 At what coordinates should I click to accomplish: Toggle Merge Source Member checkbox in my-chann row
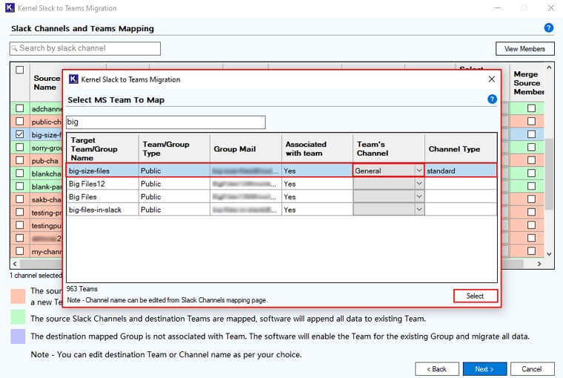point(531,251)
